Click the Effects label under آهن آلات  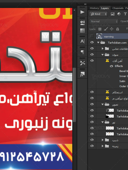tap(119, 66)
